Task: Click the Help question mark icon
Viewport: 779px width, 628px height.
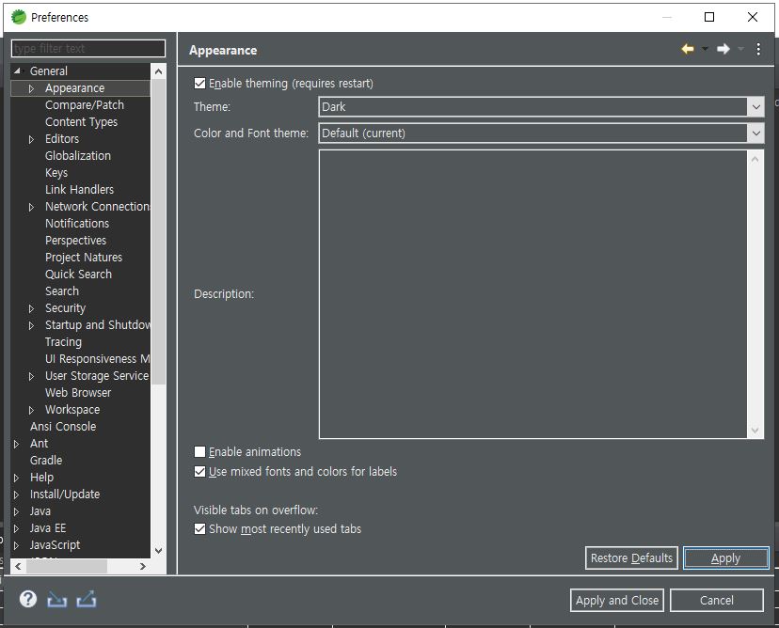Action: (28, 599)
